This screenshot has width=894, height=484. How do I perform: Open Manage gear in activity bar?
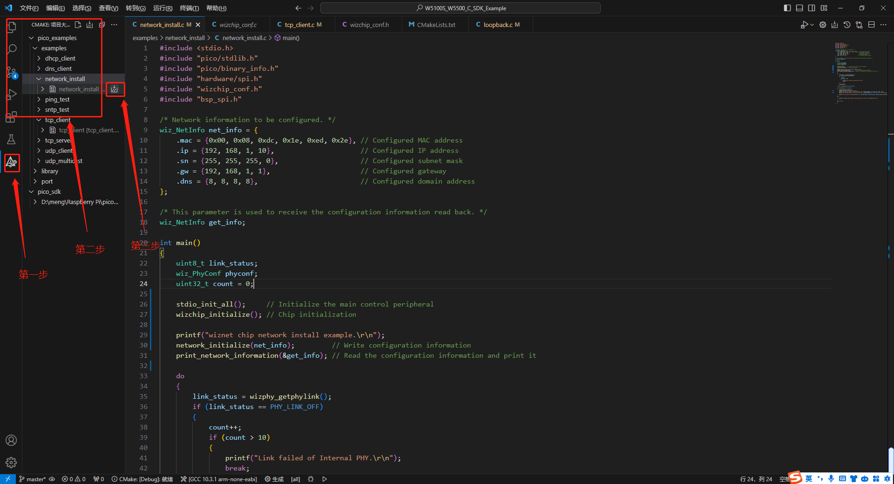coord(11,462)
